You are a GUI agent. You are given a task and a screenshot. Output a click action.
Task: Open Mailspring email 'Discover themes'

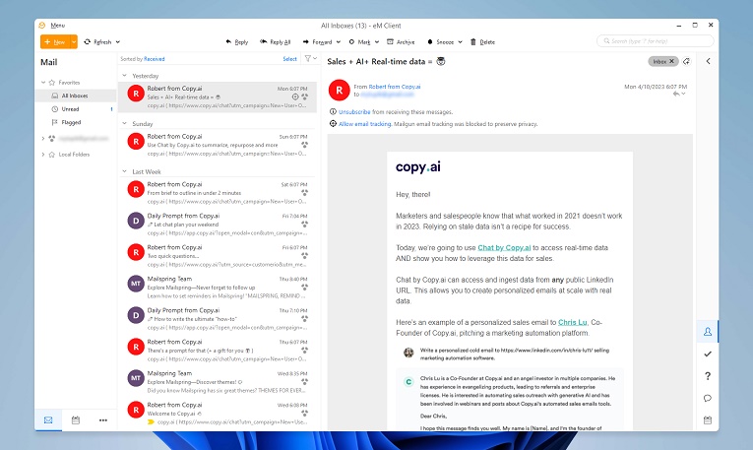(218, 382)
